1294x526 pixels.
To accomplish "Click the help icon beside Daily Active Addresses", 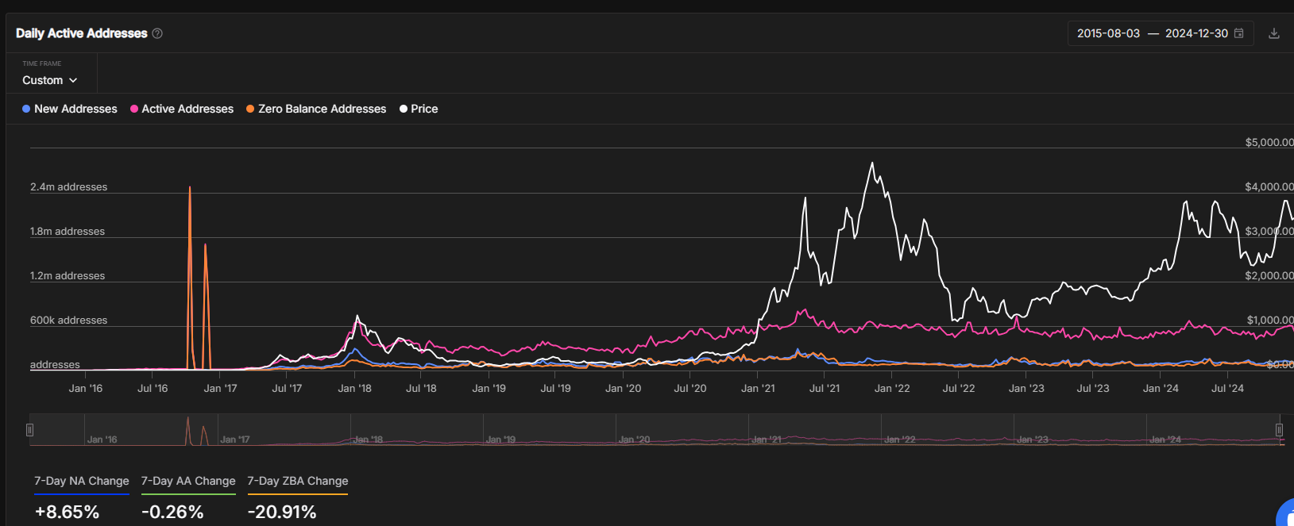I will click(157, 33).
